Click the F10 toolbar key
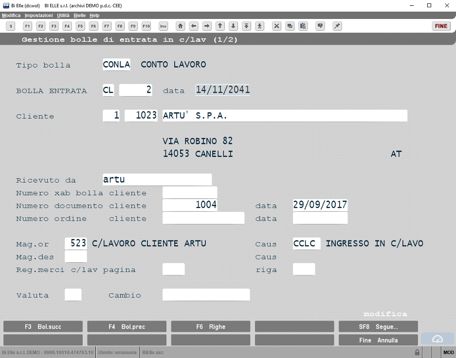The image size is (456, 358). point(146,26)
